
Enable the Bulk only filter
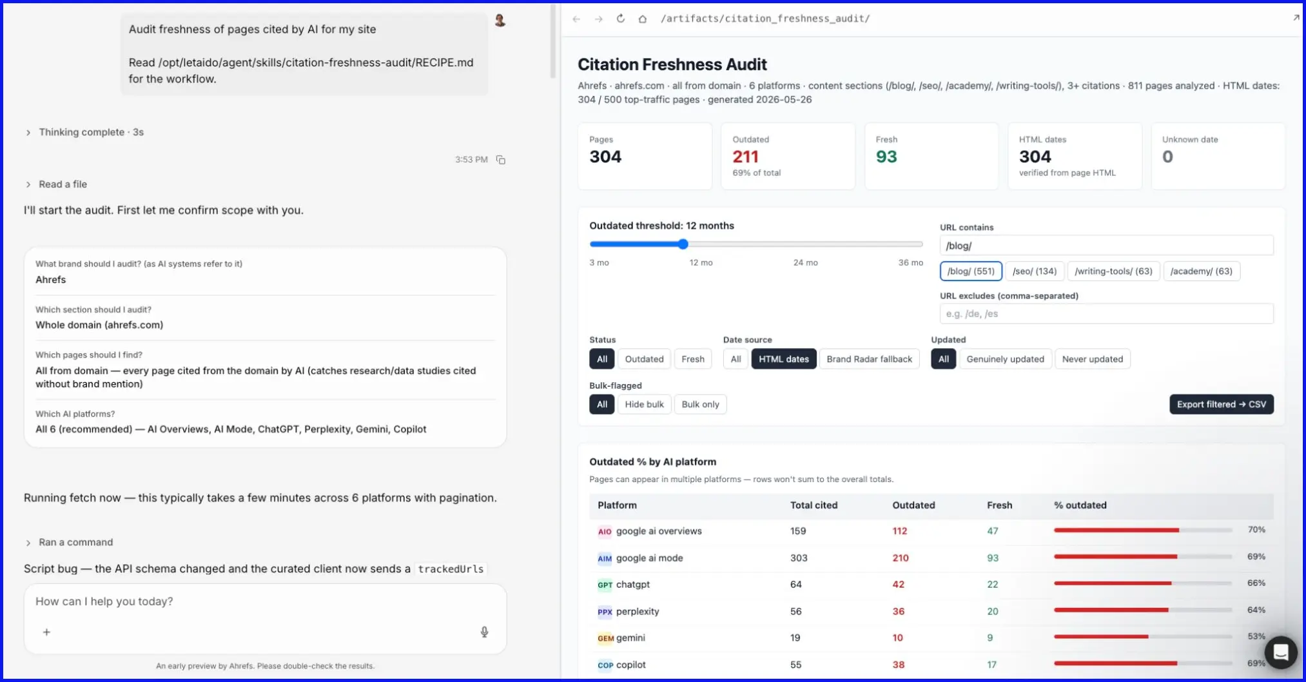(x=700, y=404)
